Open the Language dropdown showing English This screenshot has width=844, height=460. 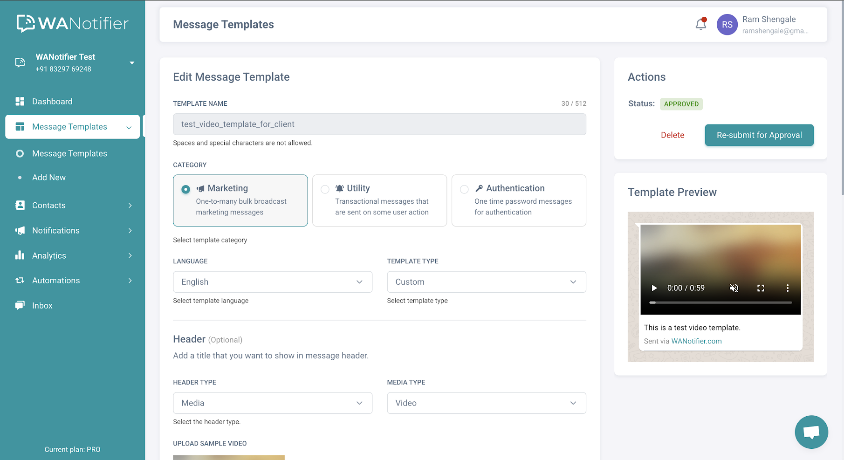(x=272, y=281)
